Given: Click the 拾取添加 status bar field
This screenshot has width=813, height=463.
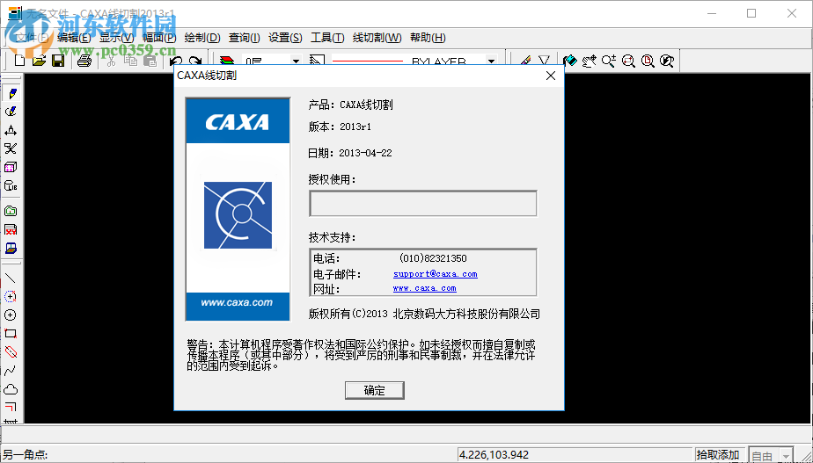Looking at the screenshot, I should point(718,455).
